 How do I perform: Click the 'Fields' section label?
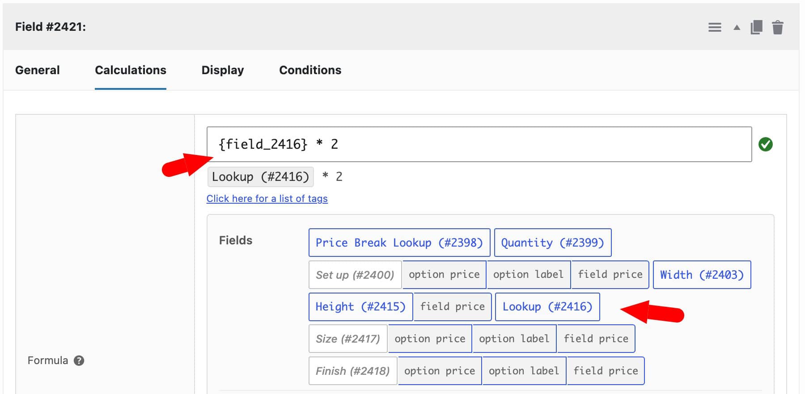[x=236, y=240]
